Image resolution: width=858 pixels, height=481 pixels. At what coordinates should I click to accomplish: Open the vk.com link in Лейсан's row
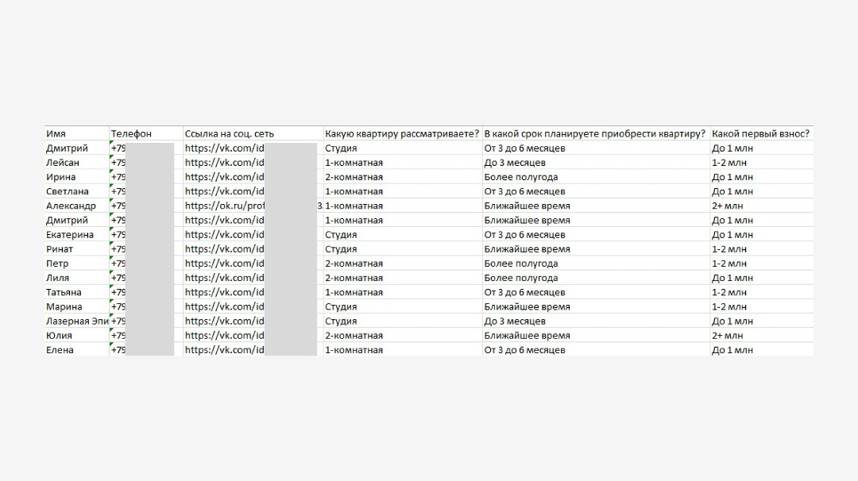[225, 163]
